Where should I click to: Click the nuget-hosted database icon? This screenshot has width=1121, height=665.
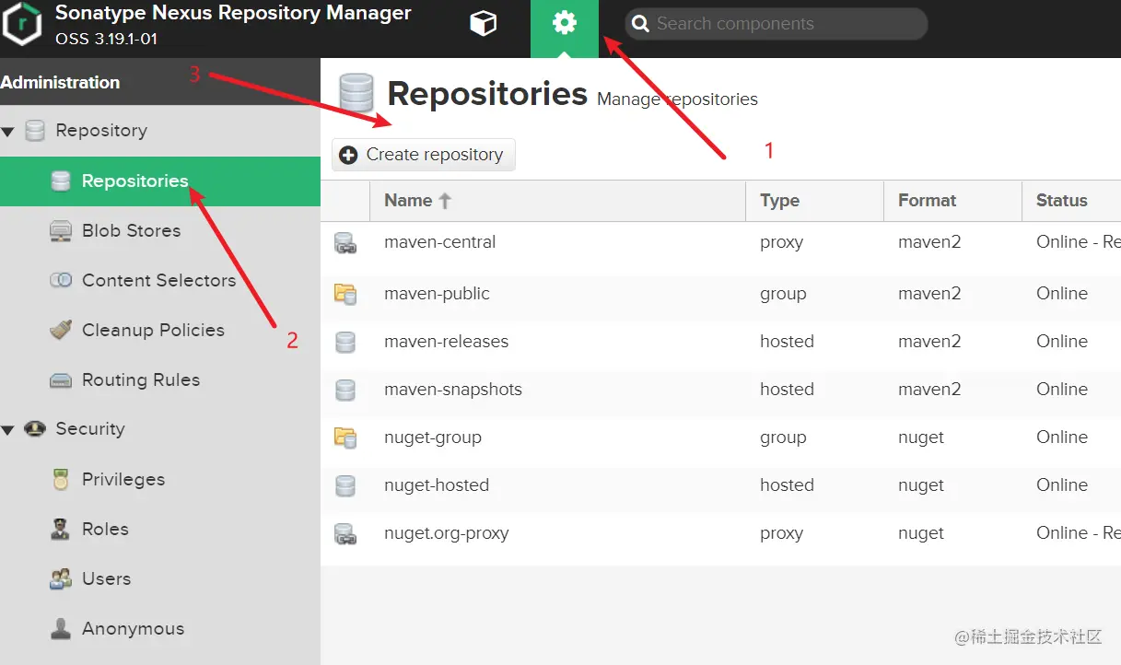345,486
